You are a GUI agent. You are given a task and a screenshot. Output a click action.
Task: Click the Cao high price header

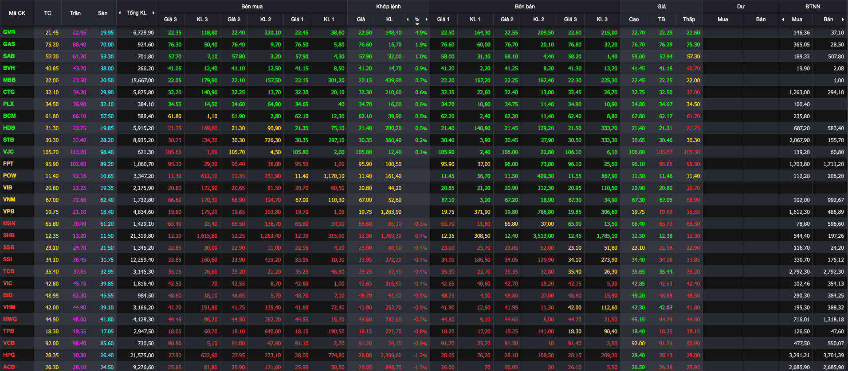pyautogui.click(x=634, y=19)
